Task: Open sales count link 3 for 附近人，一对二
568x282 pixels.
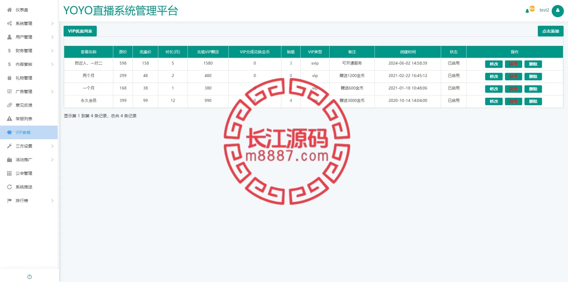Action: (291, 63)
